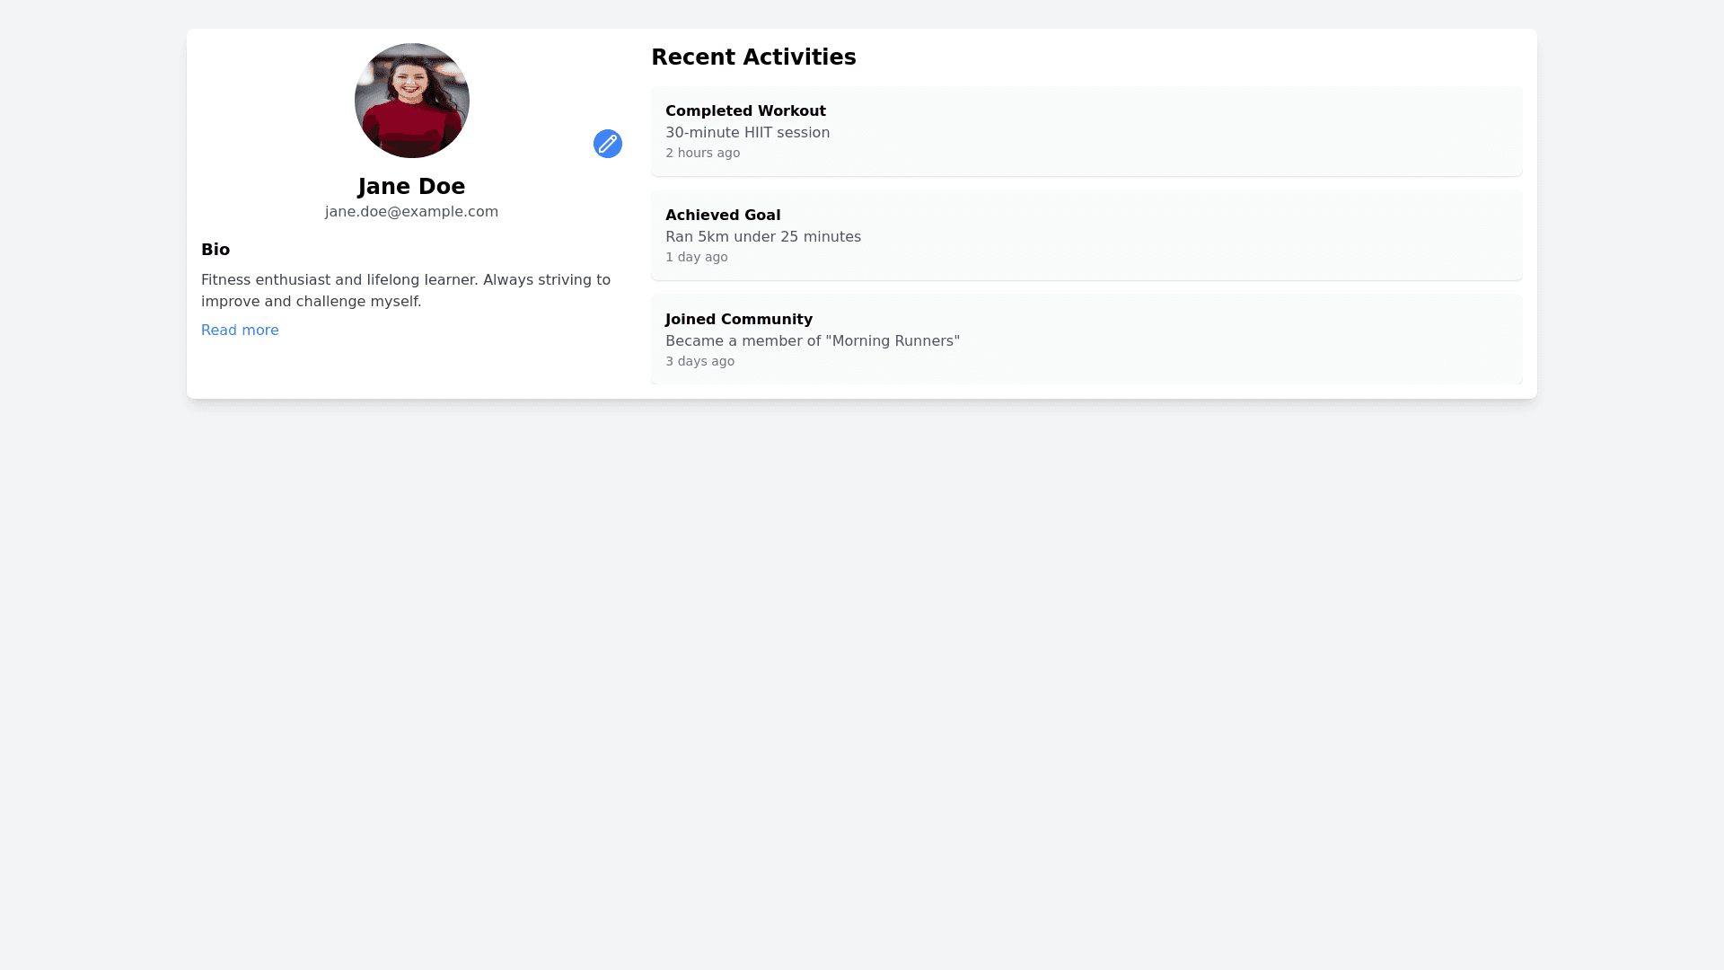Click the fitness enthusiast bio paragraph
This screenshot has width=1724, height=970.
click(x=406, y=291)
